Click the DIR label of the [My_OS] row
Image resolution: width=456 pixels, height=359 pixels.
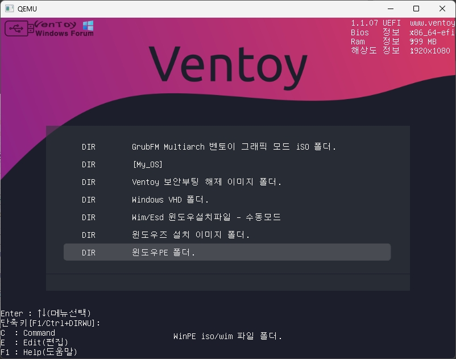coord(89,164)
